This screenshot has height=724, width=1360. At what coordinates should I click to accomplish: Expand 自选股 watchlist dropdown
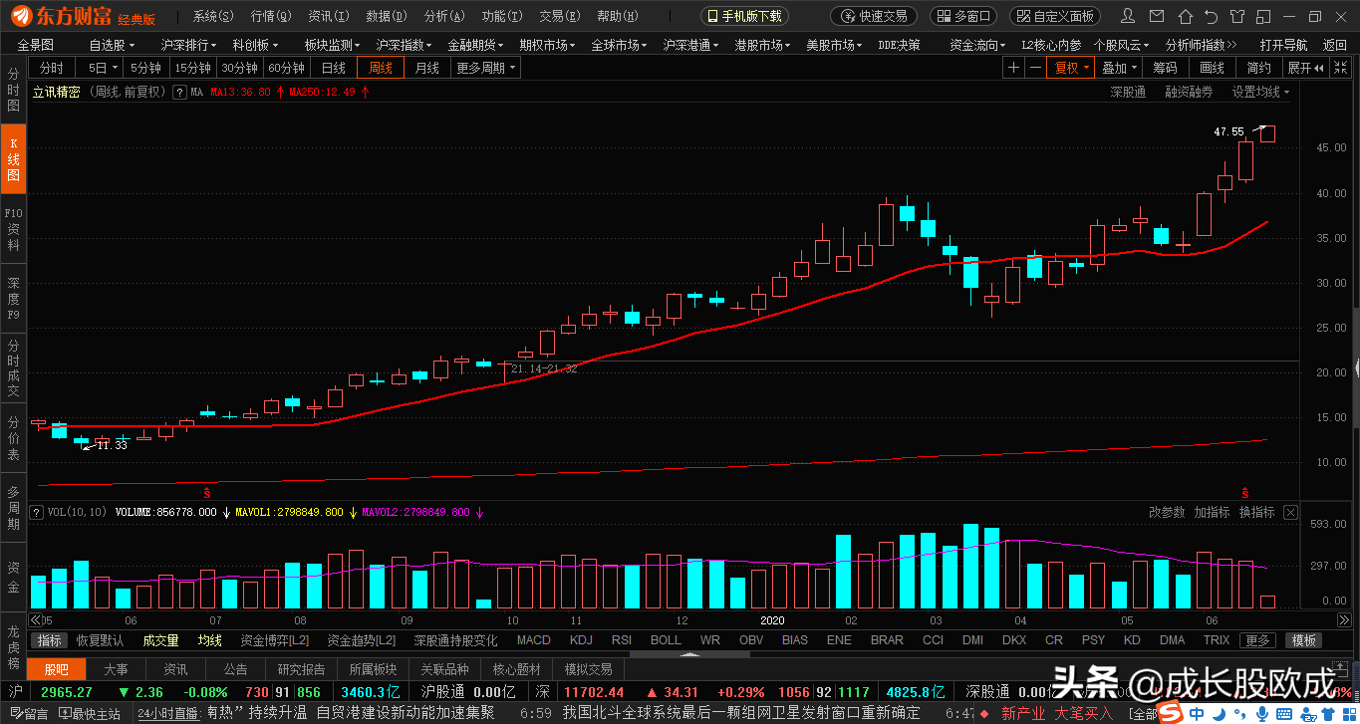111,45
